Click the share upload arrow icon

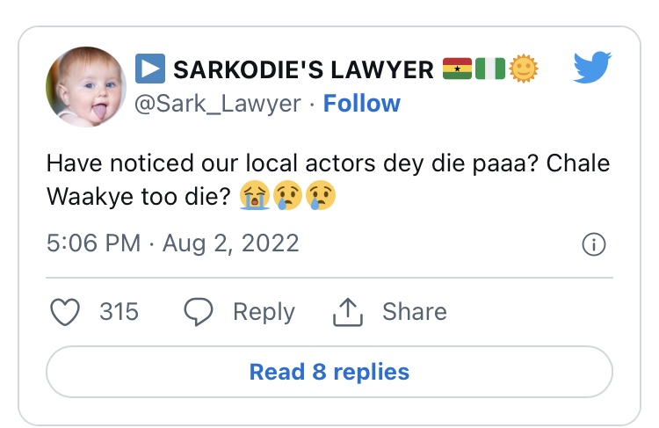[x=350, y=311]
